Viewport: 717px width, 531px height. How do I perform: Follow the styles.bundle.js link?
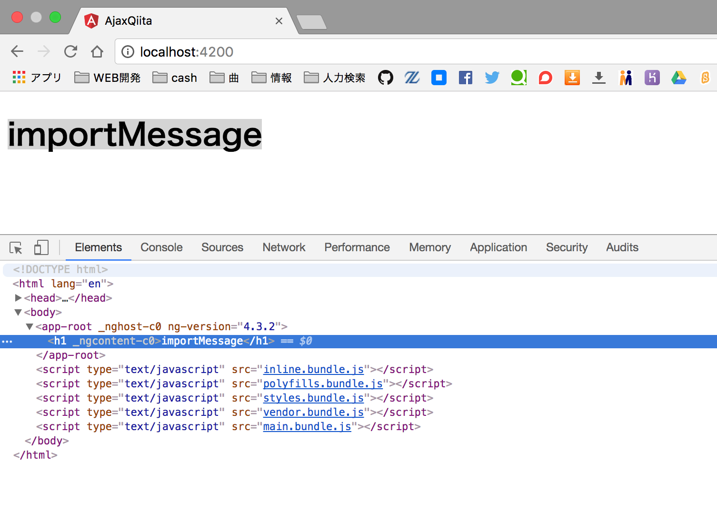tap(314, 398)
